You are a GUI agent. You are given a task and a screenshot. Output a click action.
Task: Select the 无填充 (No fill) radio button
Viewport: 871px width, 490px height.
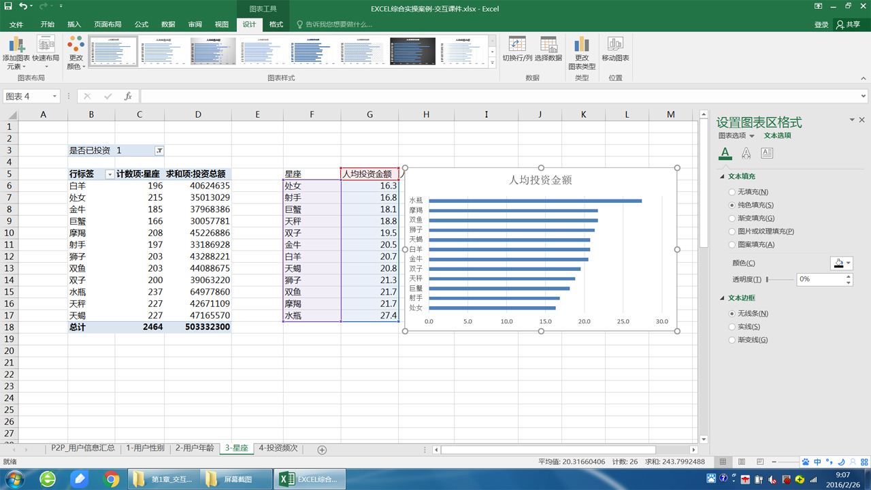pyautogui.click(x=732, y=193)
